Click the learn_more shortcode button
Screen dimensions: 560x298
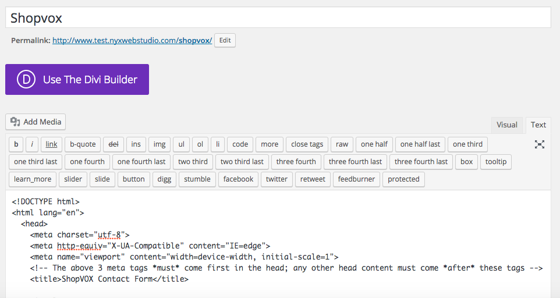click(33, 179)
